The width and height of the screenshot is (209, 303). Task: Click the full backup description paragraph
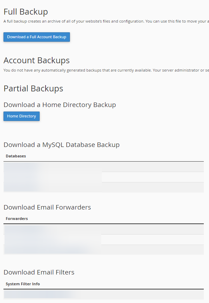[x=106, y=21]
